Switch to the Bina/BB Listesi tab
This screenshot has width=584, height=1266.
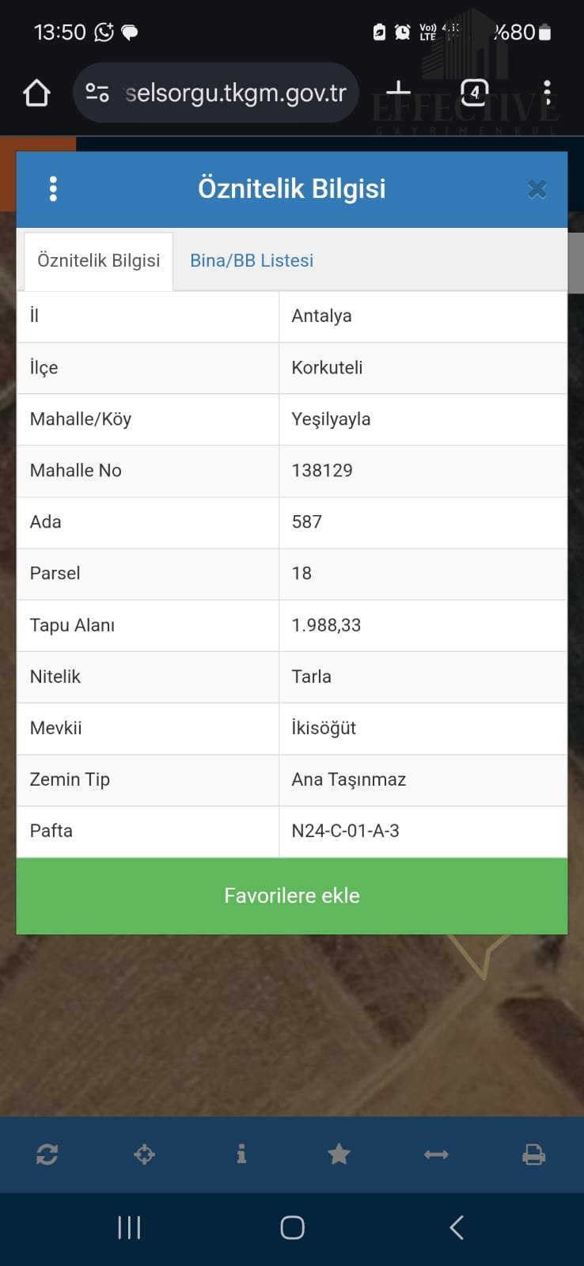tap(252, 260)
